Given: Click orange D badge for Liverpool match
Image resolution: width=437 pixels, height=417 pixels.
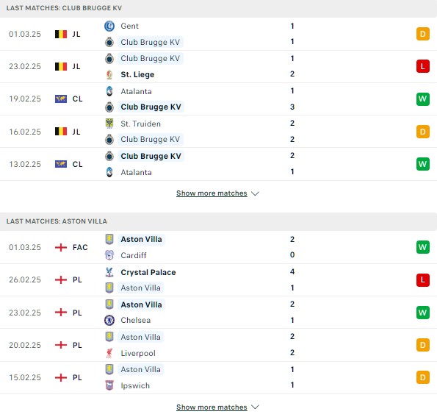Looking at the screenshot, I should click(x=422, y=345).
